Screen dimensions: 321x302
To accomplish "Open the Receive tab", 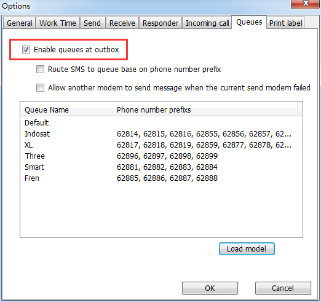I will tap(122, 23).
